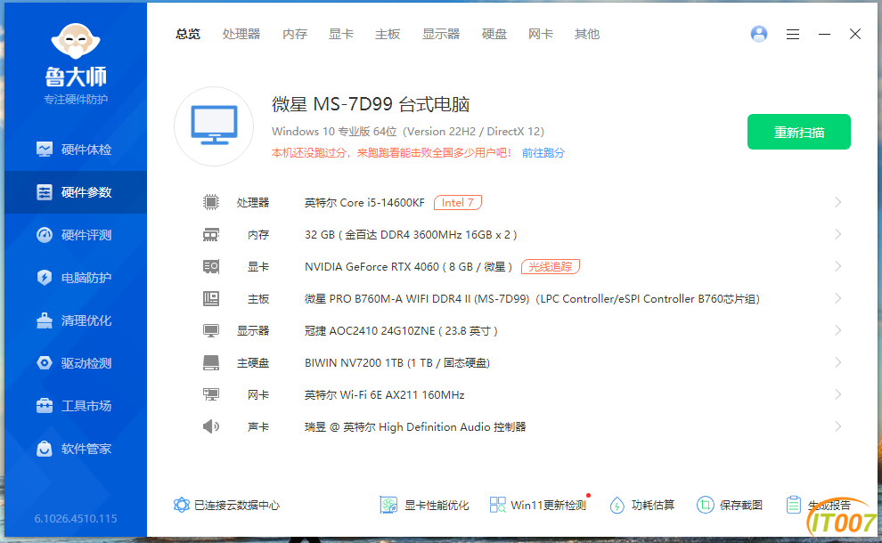The height and width of the screenshot is (543, 882).
Task: Follow the 前往跑分 benchmark link
Action: click(543, 152)
